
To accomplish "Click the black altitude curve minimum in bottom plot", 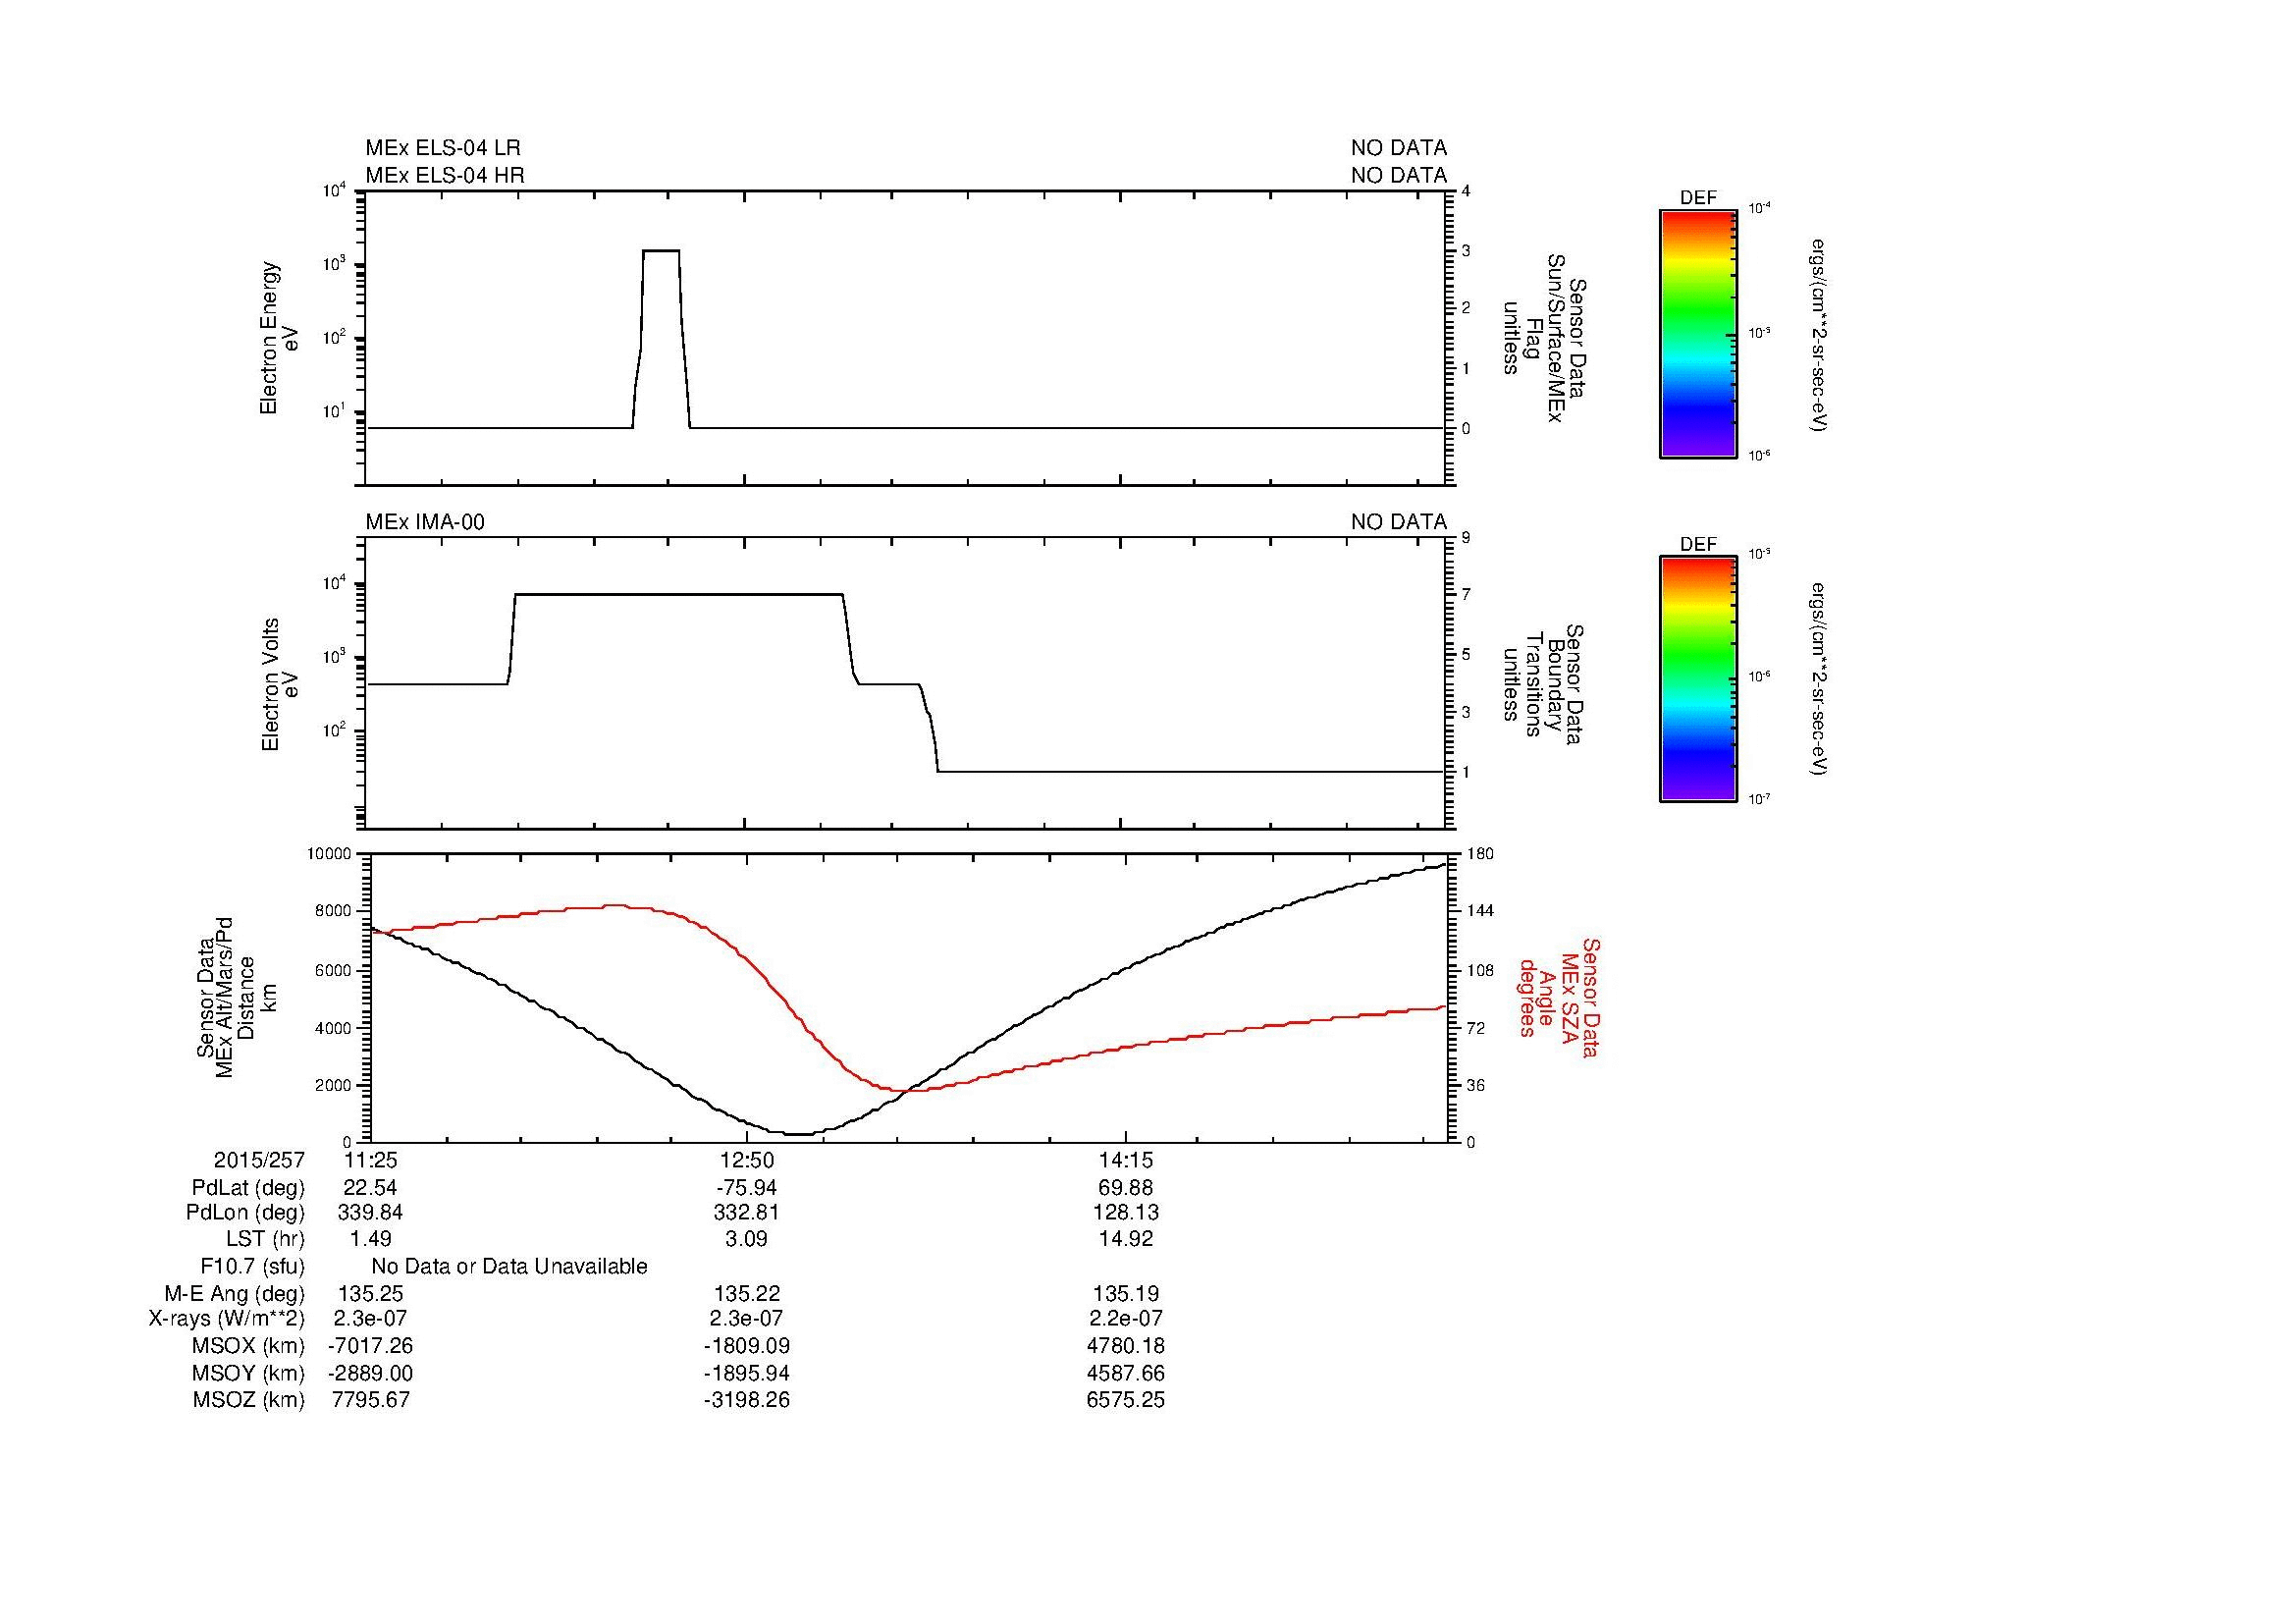I will click(798, 1134).
